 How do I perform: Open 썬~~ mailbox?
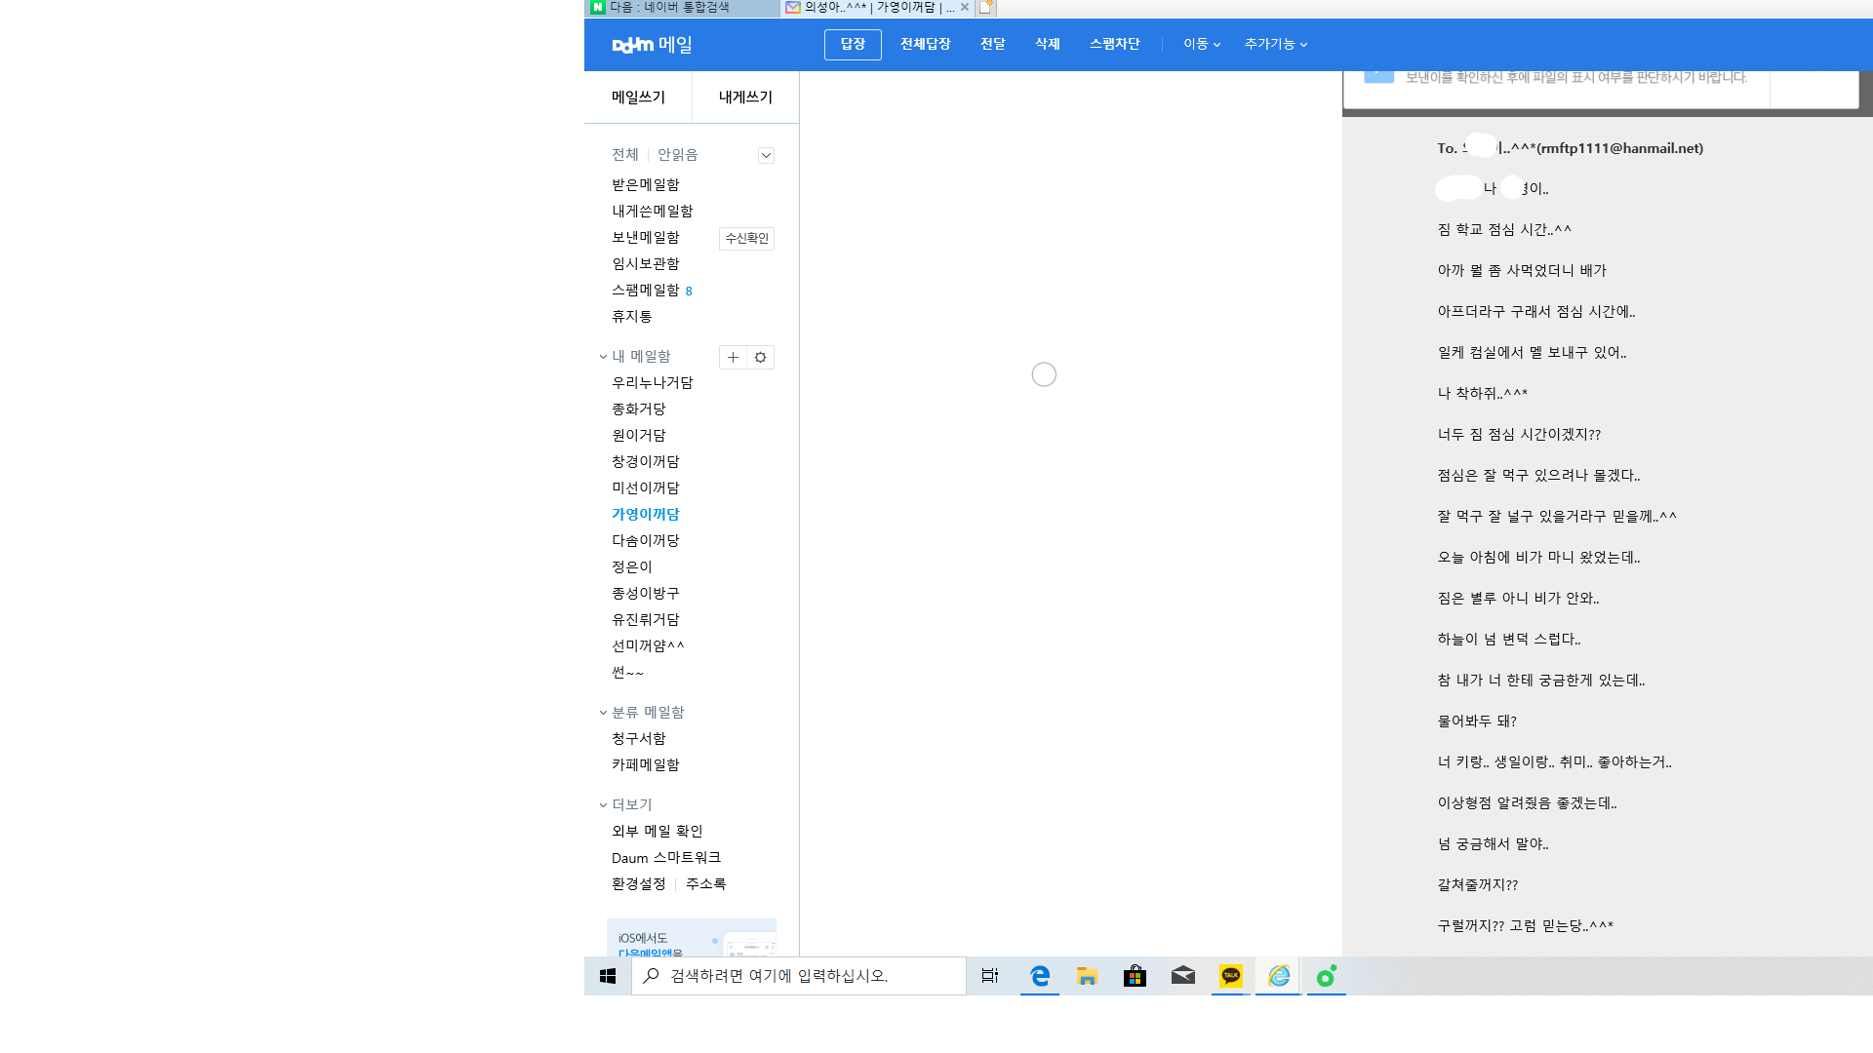628,673
